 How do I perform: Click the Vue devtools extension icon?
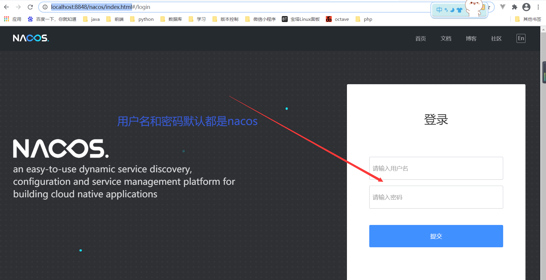pyautogui.click(x=503, y=7)
